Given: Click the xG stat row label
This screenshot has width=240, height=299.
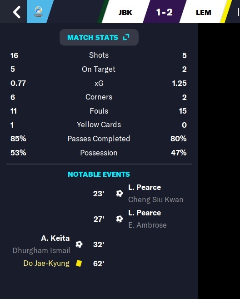Looking at the screenshot, I should coord(99,83).
